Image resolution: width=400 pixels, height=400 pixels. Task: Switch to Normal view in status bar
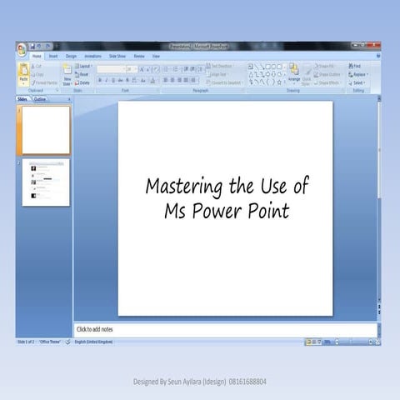(x=308, y=342)
